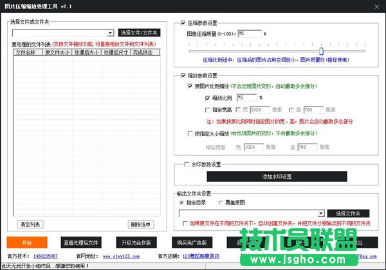
Task: Open the 官网地址 website link
Action: (121, 257)
